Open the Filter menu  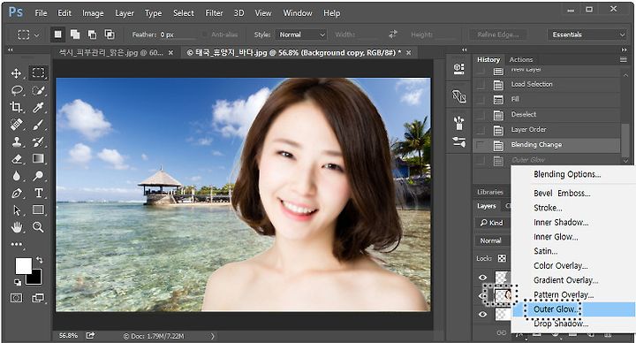click(214, 13)
